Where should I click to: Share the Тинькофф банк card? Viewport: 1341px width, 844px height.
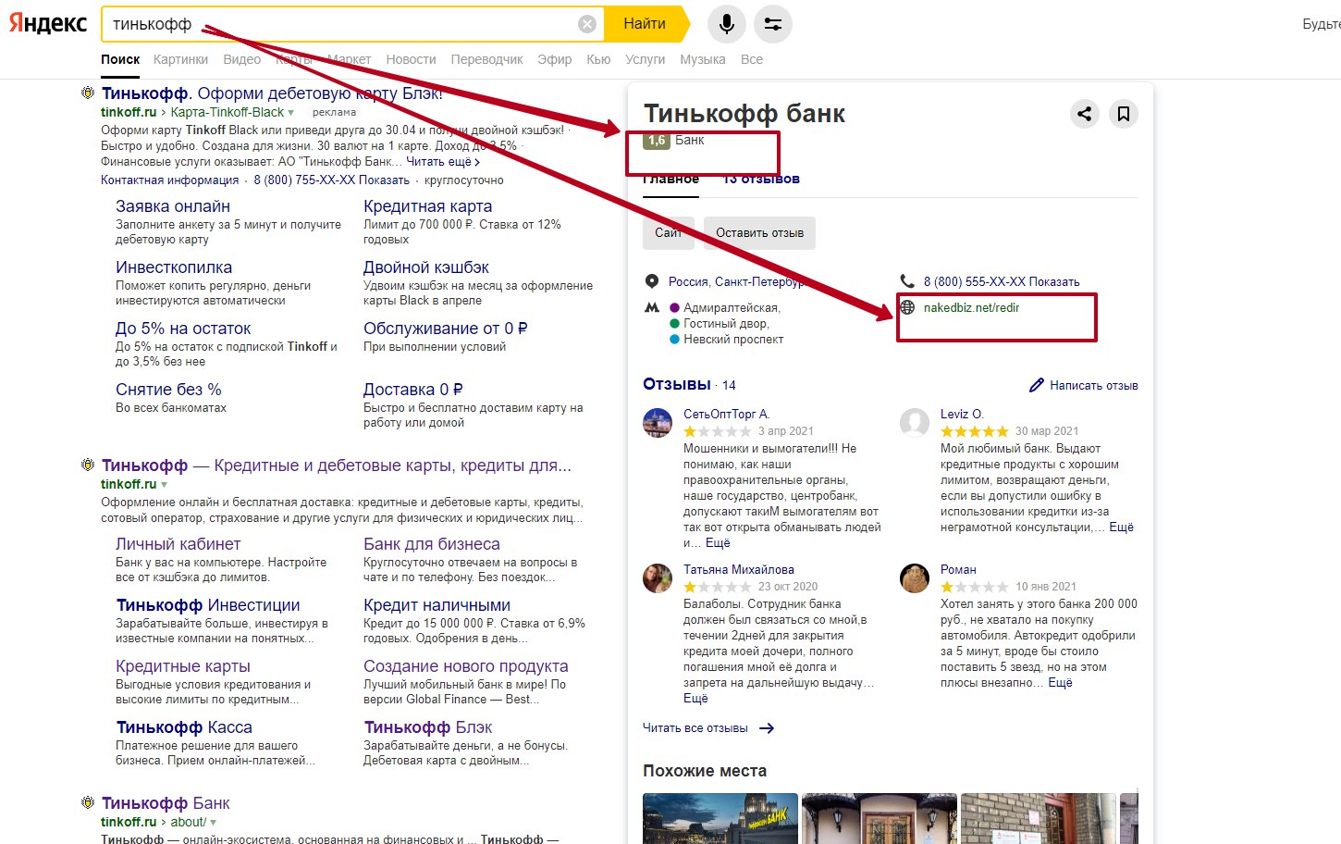coord(1084,114)
